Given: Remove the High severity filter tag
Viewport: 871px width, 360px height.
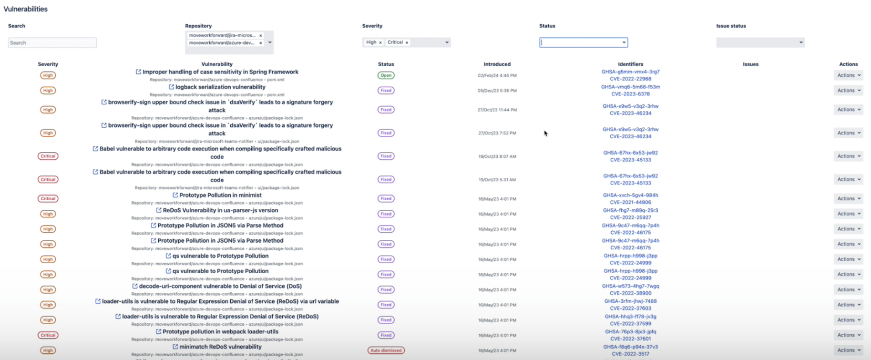Looking at the screenshot, I should (380, 42).
